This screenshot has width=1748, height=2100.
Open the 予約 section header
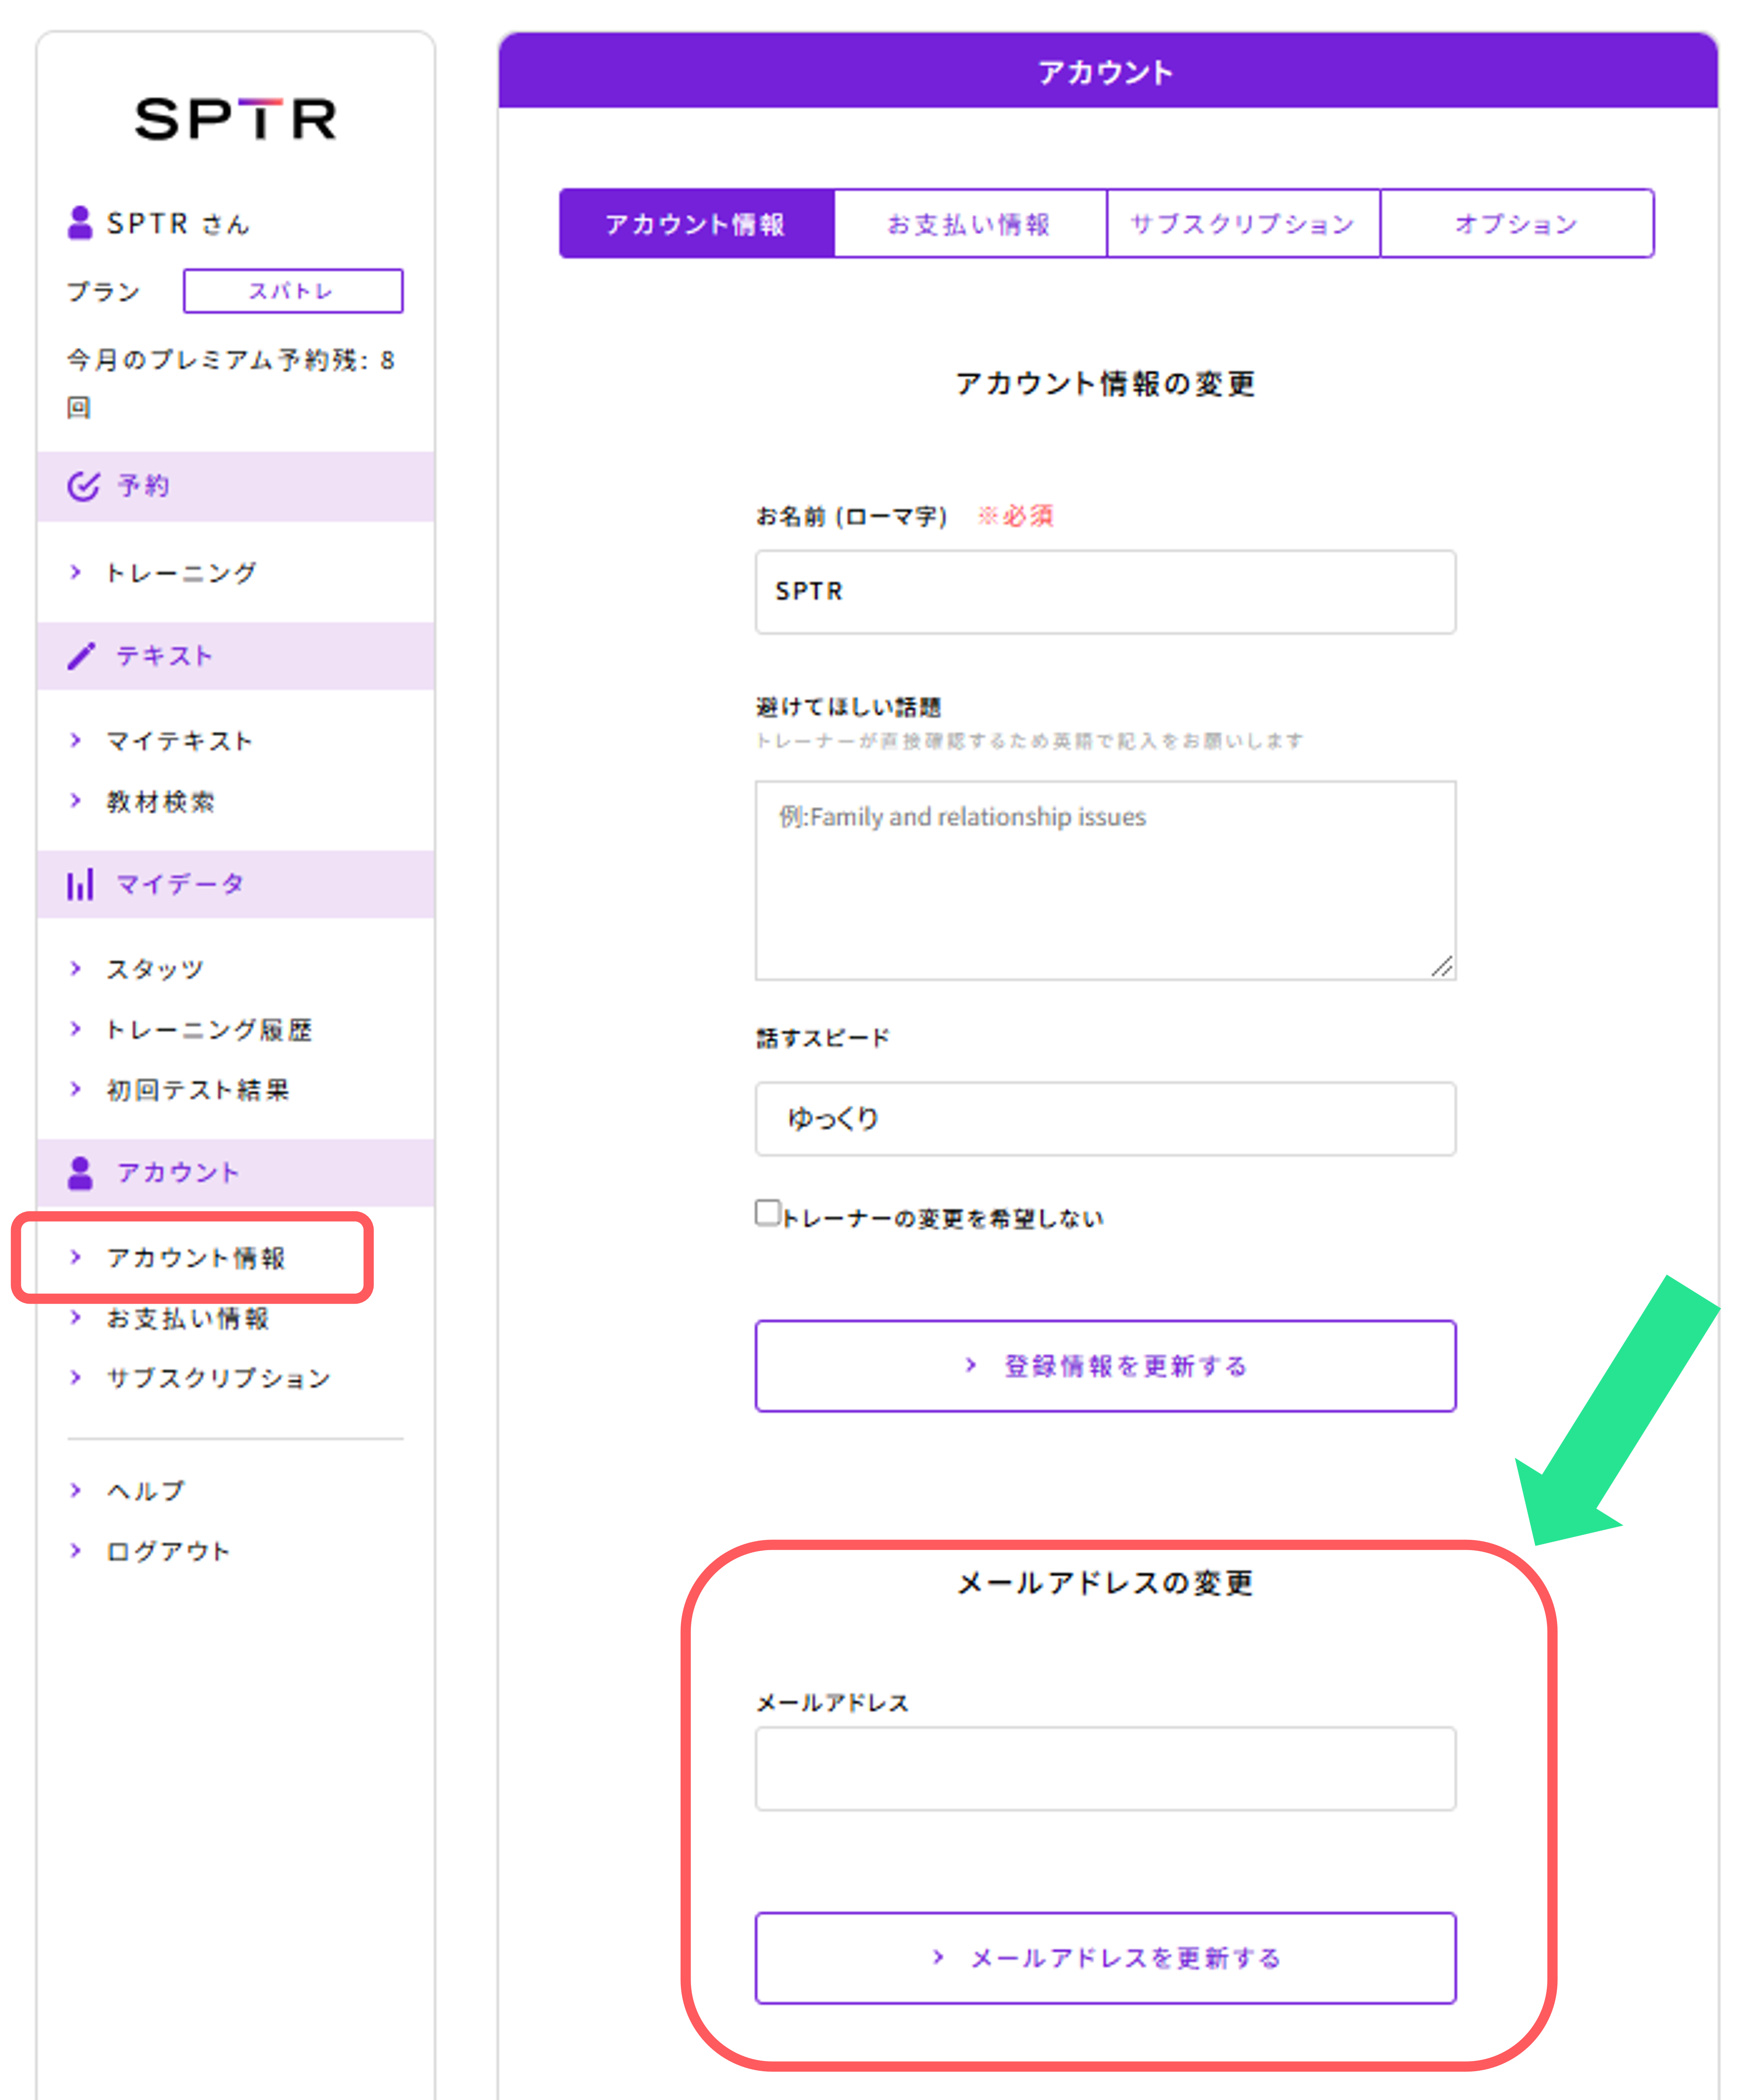(236, 486)
